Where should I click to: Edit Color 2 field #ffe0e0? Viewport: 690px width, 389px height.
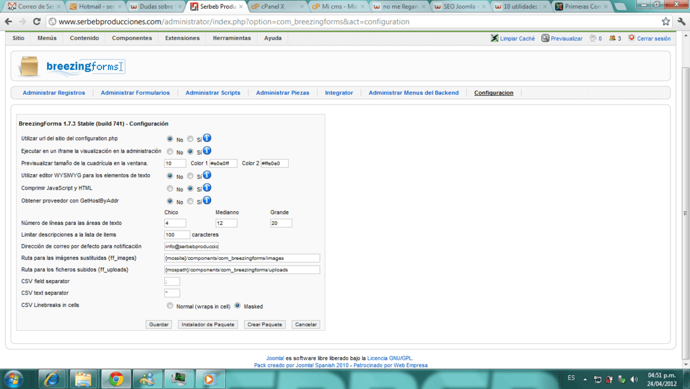click(x=275, y=163)
